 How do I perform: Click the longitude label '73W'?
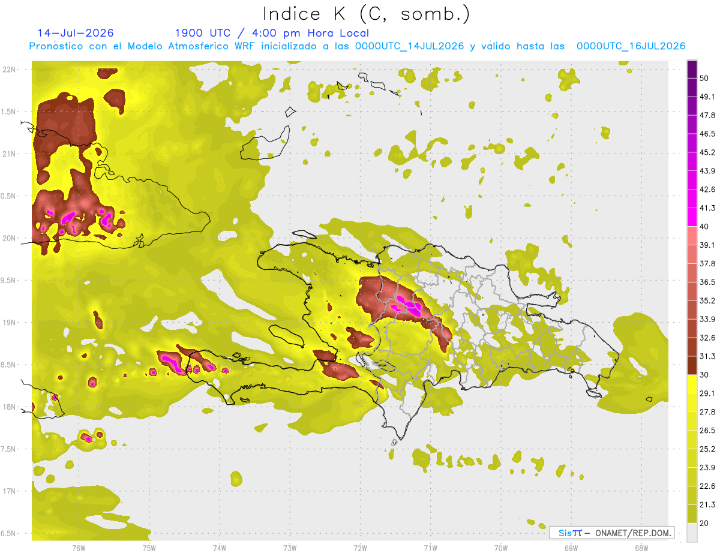pyautogui.click(x=290, y=548)
